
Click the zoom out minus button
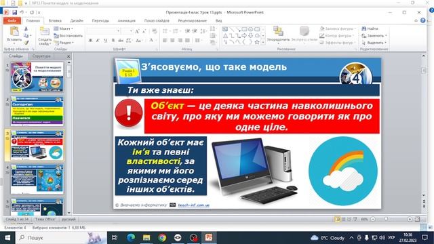(x=373, y=219)
